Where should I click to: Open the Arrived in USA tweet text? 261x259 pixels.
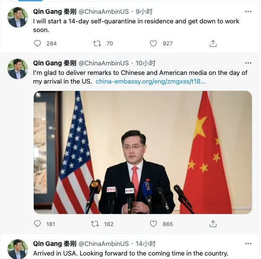(131, 253)
